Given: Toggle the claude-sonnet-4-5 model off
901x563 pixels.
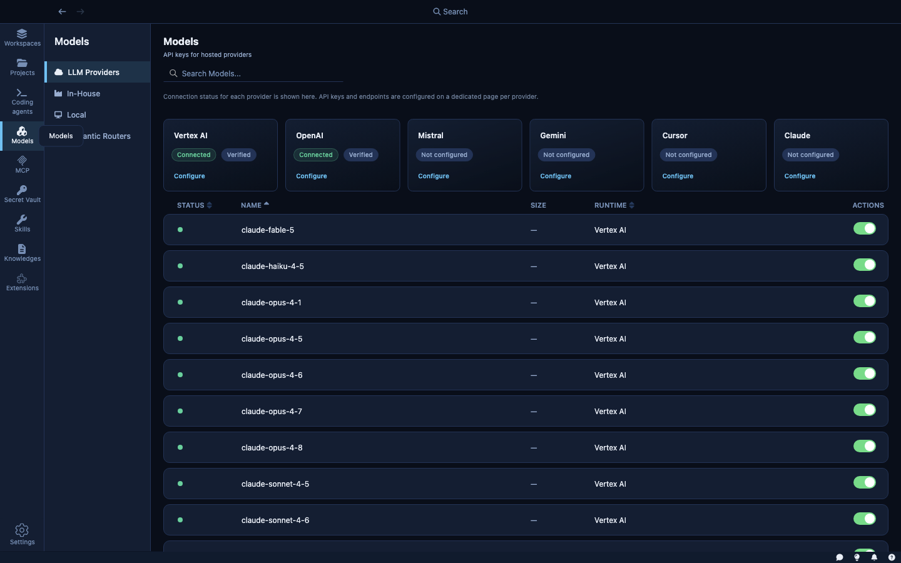Looking at the screenshot, I should (x=865, y=483).
